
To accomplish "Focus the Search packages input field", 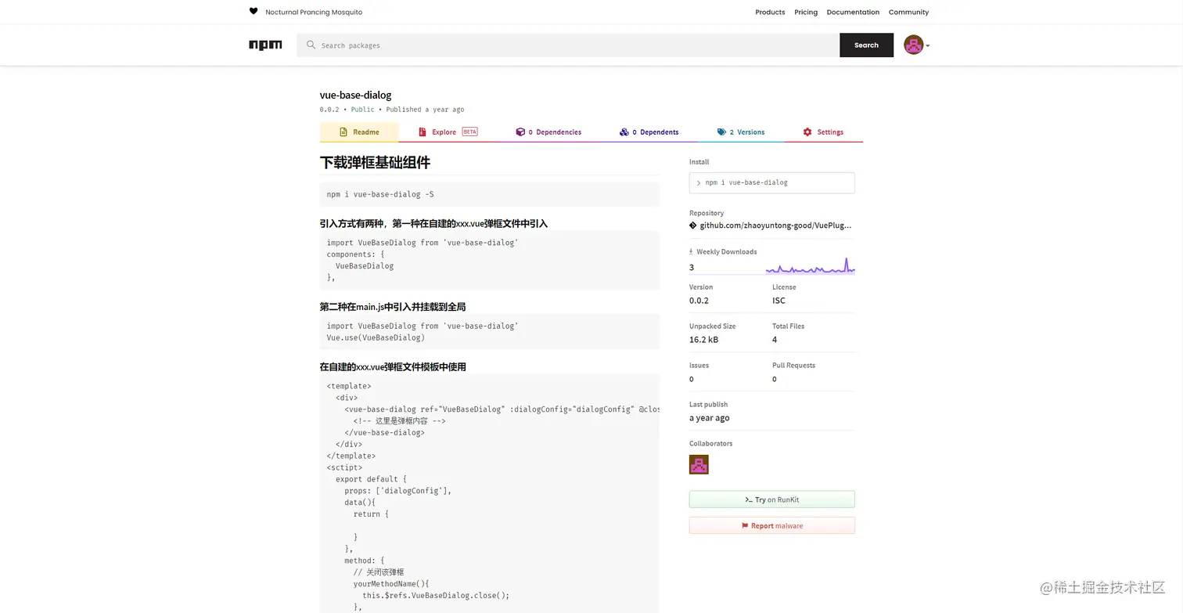I will point(568,45).
